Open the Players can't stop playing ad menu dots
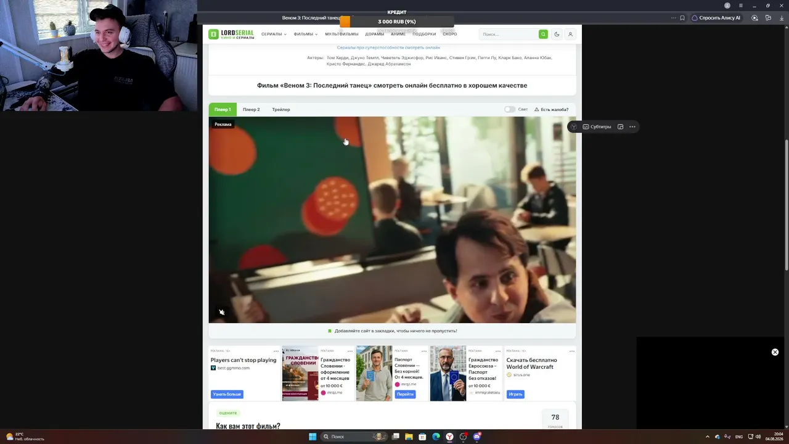Screen dimensions: 789x444 tap(276, 351)
